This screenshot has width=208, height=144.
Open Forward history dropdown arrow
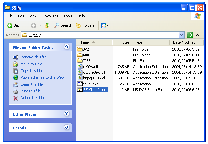point(40,25)
